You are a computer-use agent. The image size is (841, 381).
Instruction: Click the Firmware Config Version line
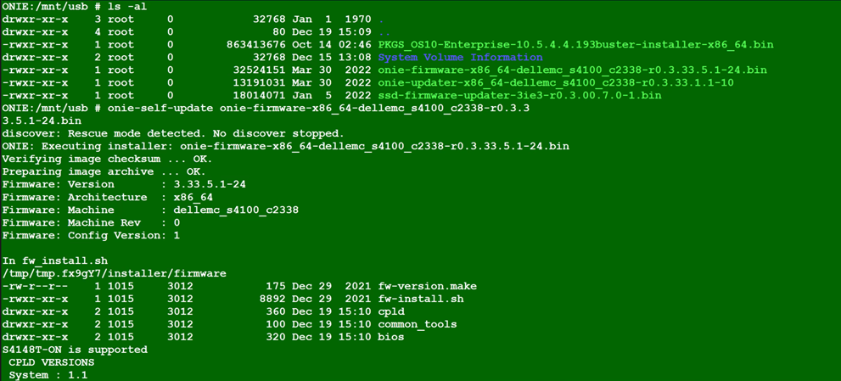coord(91,235)
